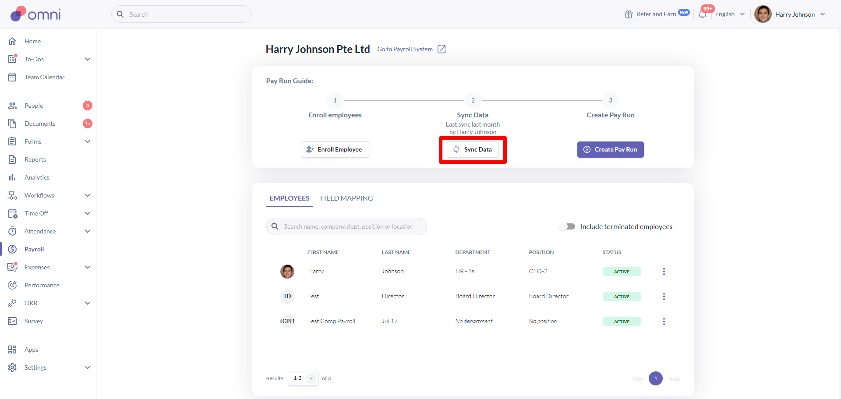The width and height of the screenshot is (841, 399).
Task: Expand the Attendance menu chevron
Action: point(88,231)
